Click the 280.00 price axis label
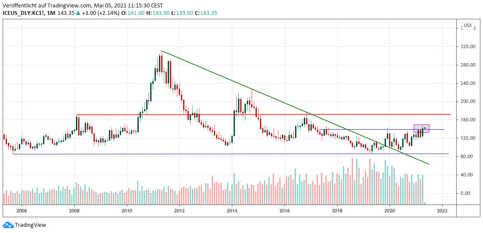 click(468, 65)
